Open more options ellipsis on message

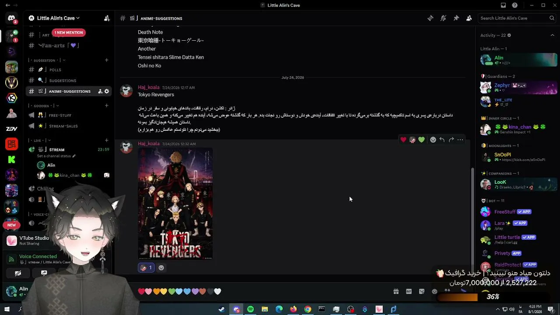coord(460,140)
